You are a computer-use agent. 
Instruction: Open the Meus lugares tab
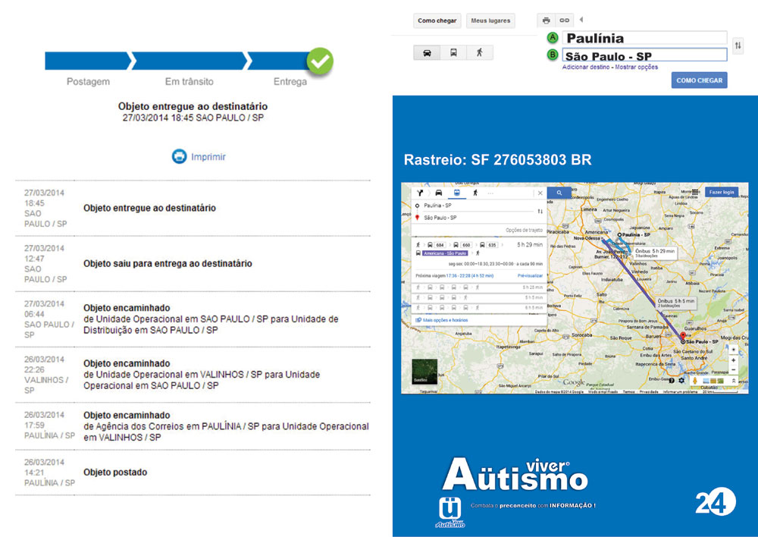coord(490,21)
